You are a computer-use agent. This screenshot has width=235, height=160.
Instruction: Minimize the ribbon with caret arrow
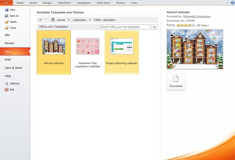pyautogui.click(x=228, y=3)
